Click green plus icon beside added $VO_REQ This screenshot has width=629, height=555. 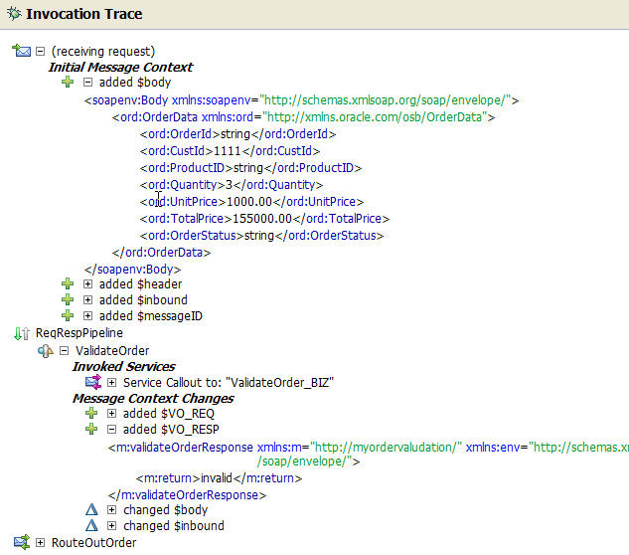point(91,413)
